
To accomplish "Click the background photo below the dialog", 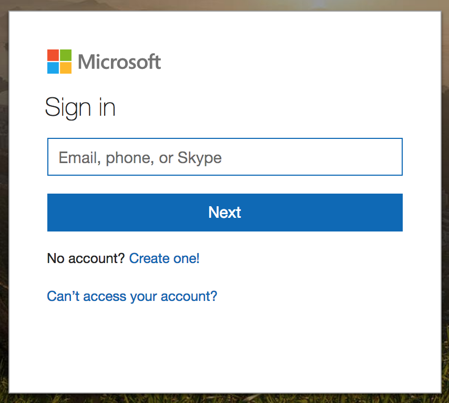I will pyautogui.click(x=224, y=398).
